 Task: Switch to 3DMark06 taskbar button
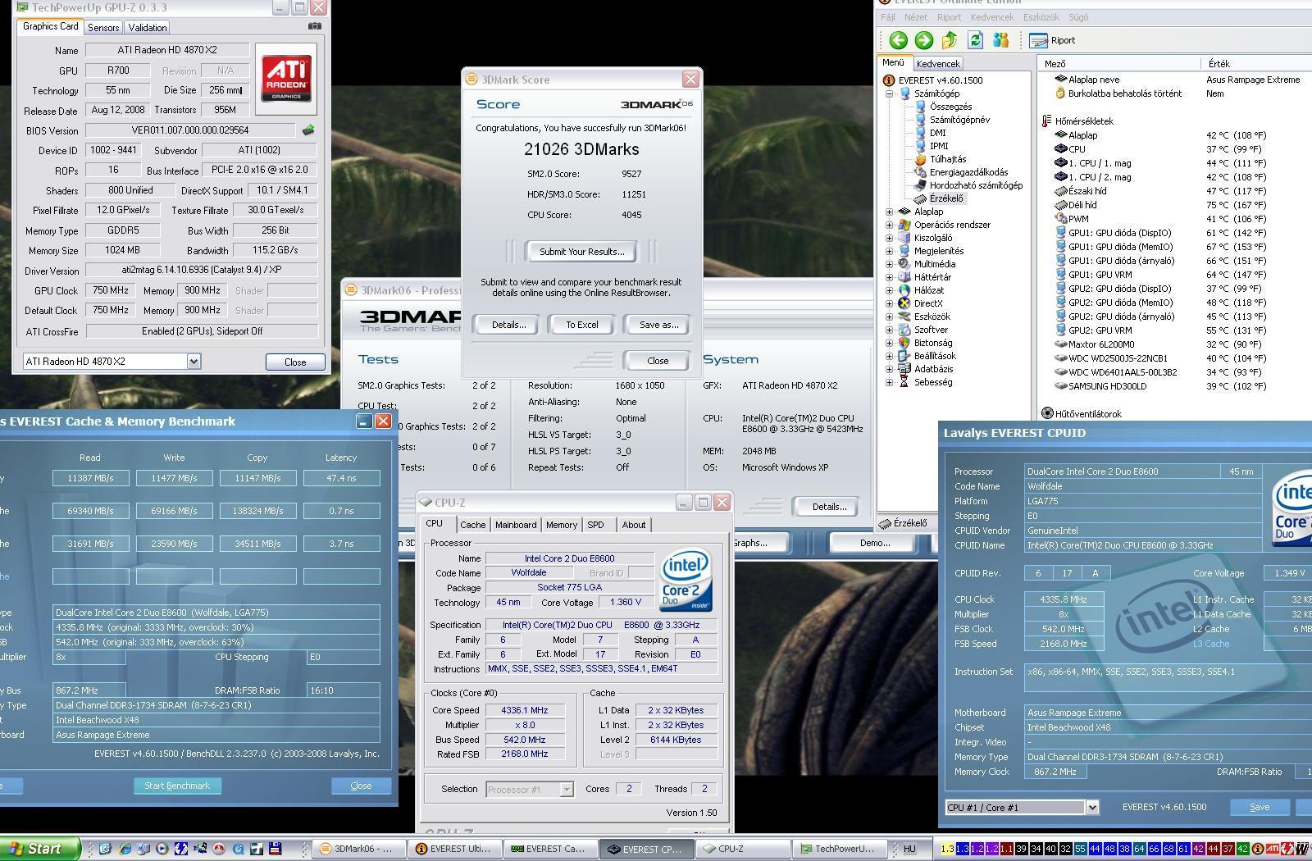coord(358,849)
